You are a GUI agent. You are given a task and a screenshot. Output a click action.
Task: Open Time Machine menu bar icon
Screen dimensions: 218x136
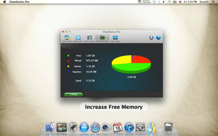pyautogui.click(x=154, y=2)
